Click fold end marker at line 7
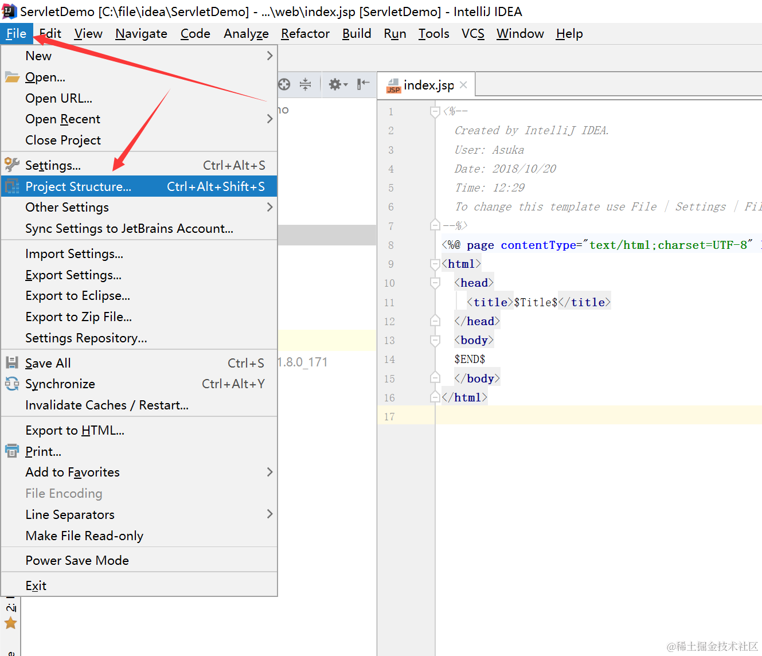762x656 pixels. 435,225
